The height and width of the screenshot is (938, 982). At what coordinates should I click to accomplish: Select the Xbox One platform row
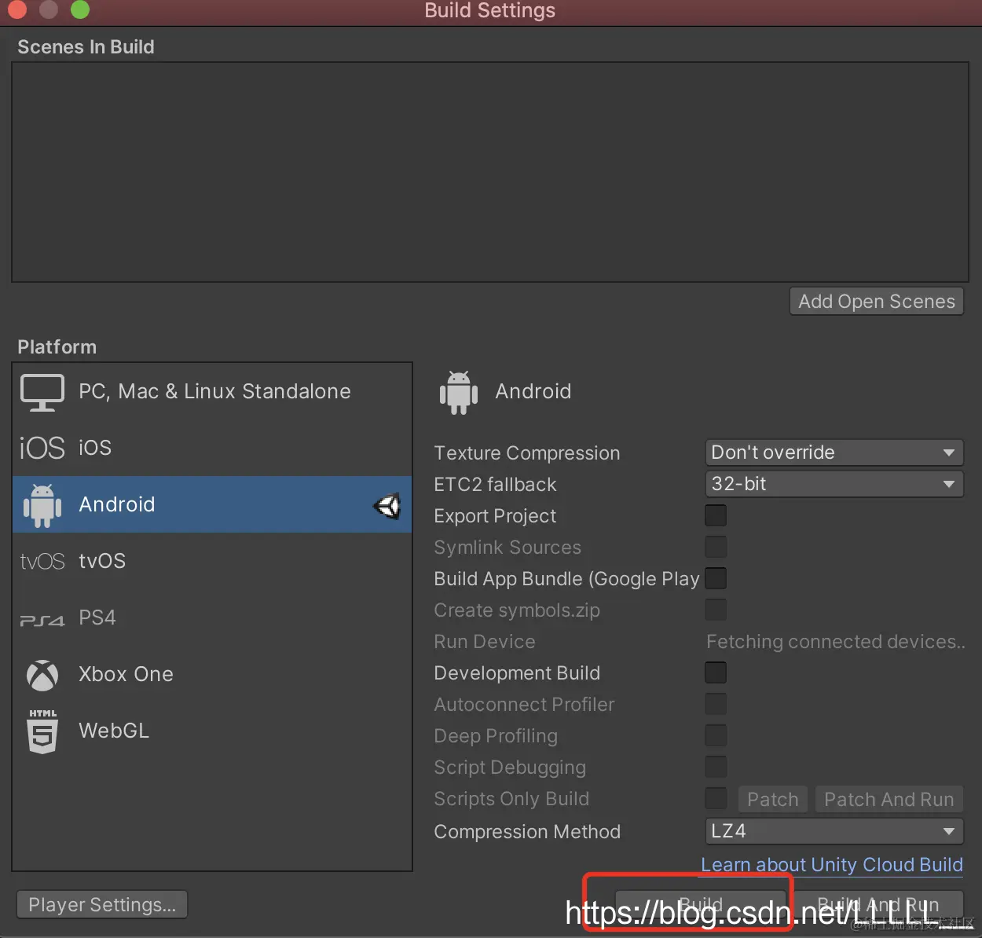click(x=212, y=674)
